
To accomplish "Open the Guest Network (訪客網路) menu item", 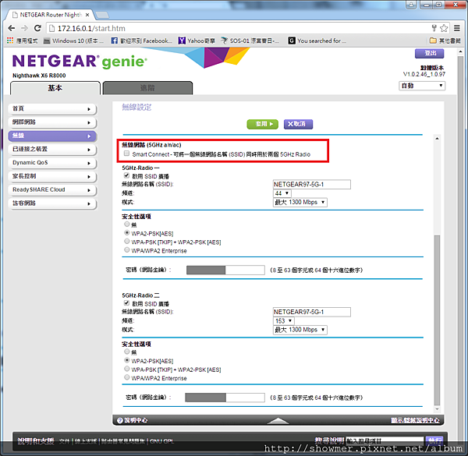I will coord(52,203).
